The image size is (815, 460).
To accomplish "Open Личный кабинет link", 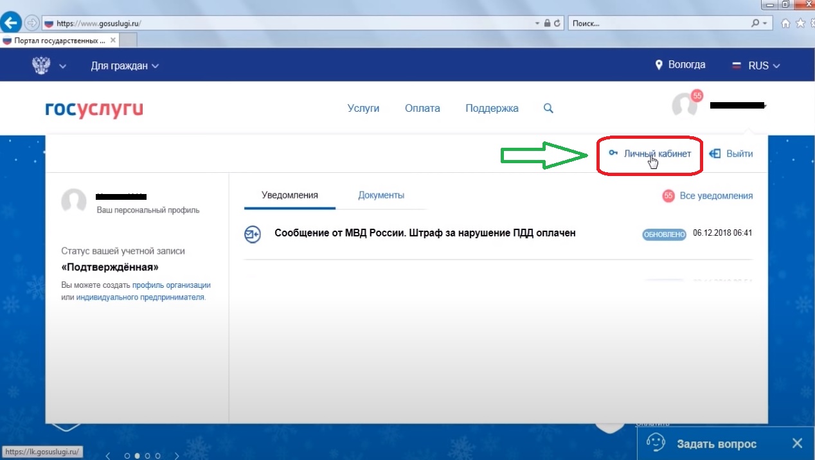I will [657, 154].
